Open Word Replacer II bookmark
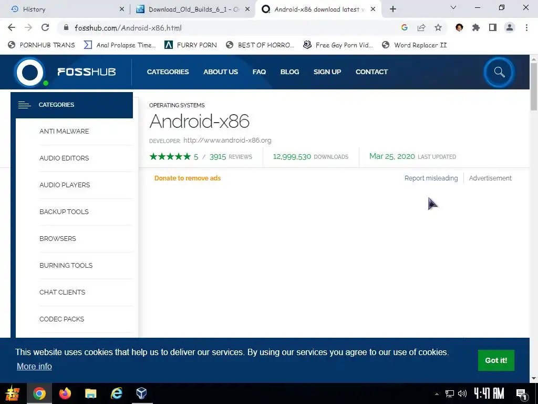Image resolution: width=538 pixels, height=404 pixels. 414,45
